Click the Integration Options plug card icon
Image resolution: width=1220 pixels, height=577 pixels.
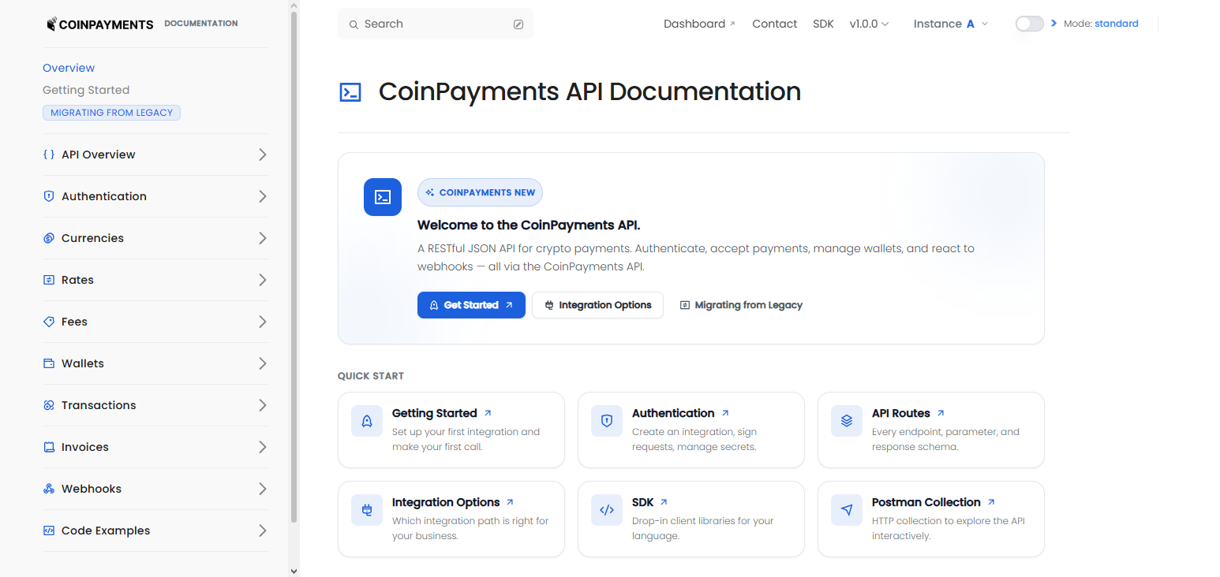point(367,510)
